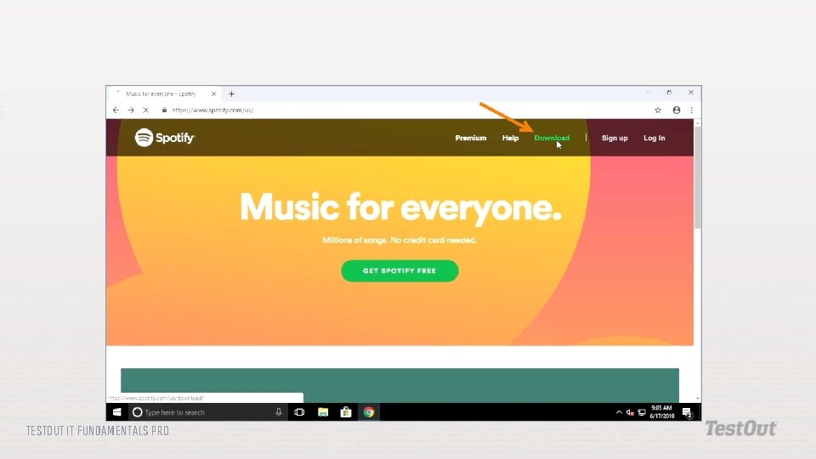The height and width of the screenshot is (459, 816).
Task: Click the Download link in navigation
Action: click(x=552, y=138)
